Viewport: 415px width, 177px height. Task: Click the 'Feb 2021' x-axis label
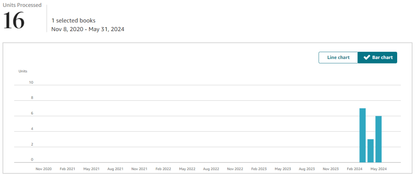coord(68,169)
